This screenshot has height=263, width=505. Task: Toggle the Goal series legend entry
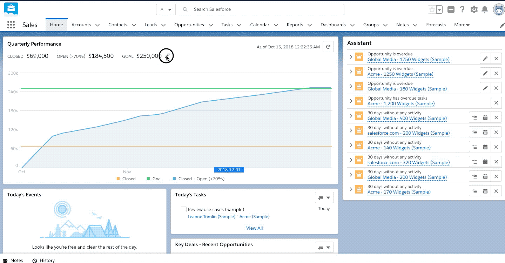(154, 179)
